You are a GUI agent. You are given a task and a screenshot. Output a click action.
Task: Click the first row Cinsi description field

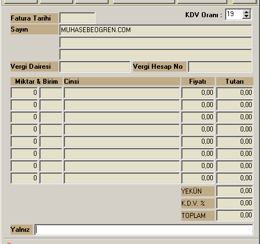(122, 93)
